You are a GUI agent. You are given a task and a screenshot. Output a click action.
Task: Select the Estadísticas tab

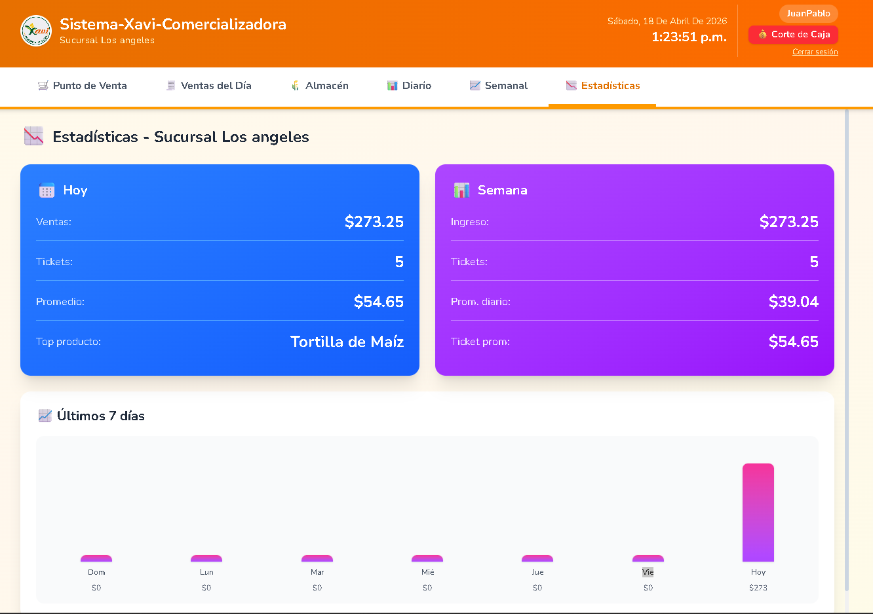click(x=610, y=86)
